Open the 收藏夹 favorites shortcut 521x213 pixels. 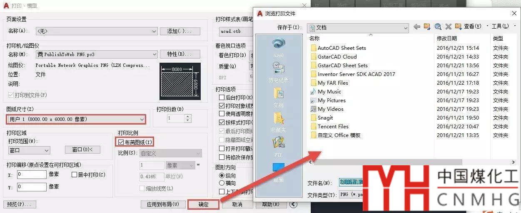(279, 122)
